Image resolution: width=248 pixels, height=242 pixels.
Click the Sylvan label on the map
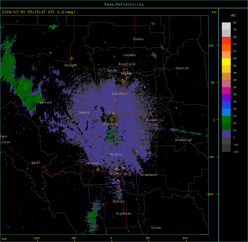pos(112,70)
